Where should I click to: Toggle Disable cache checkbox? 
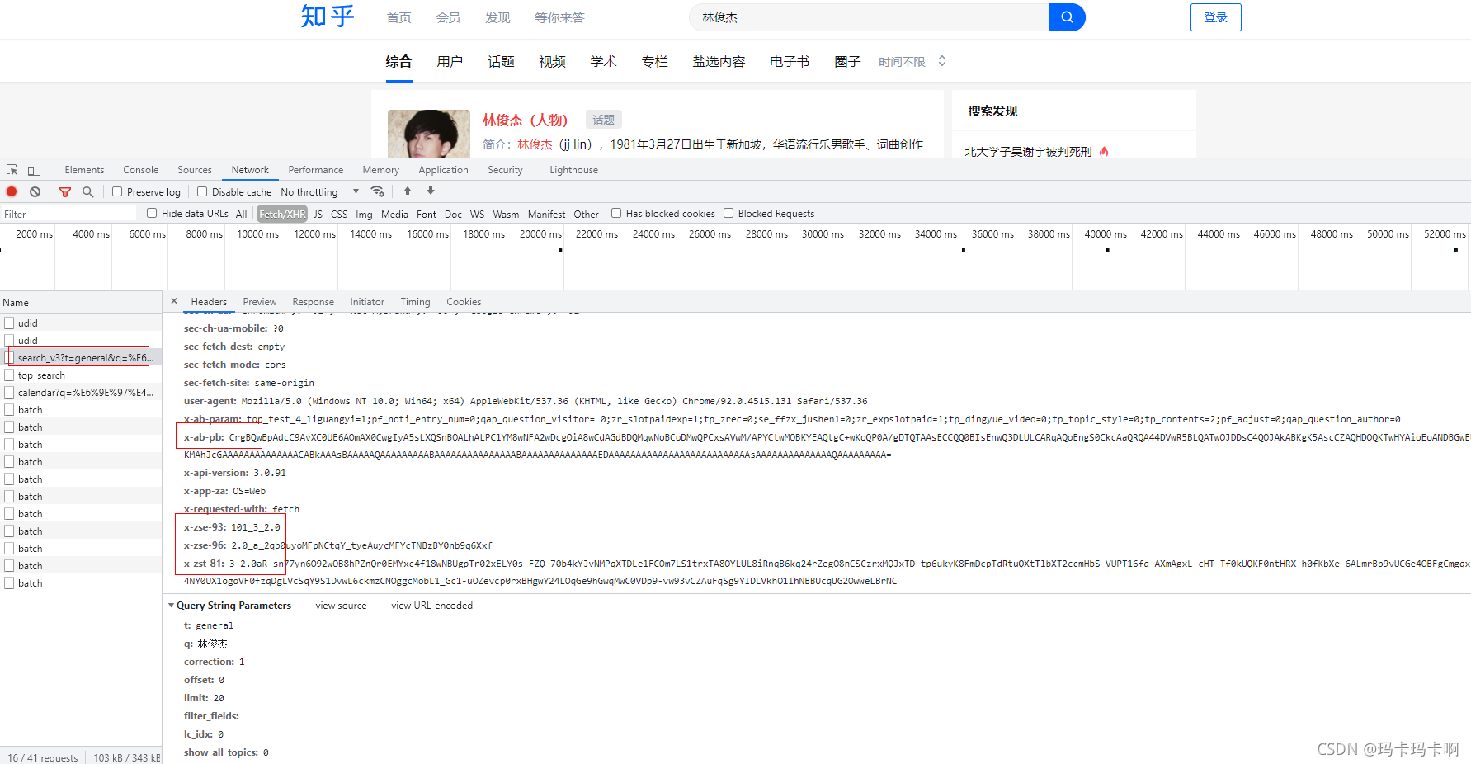pyautogui.click(x=202, y=191)
